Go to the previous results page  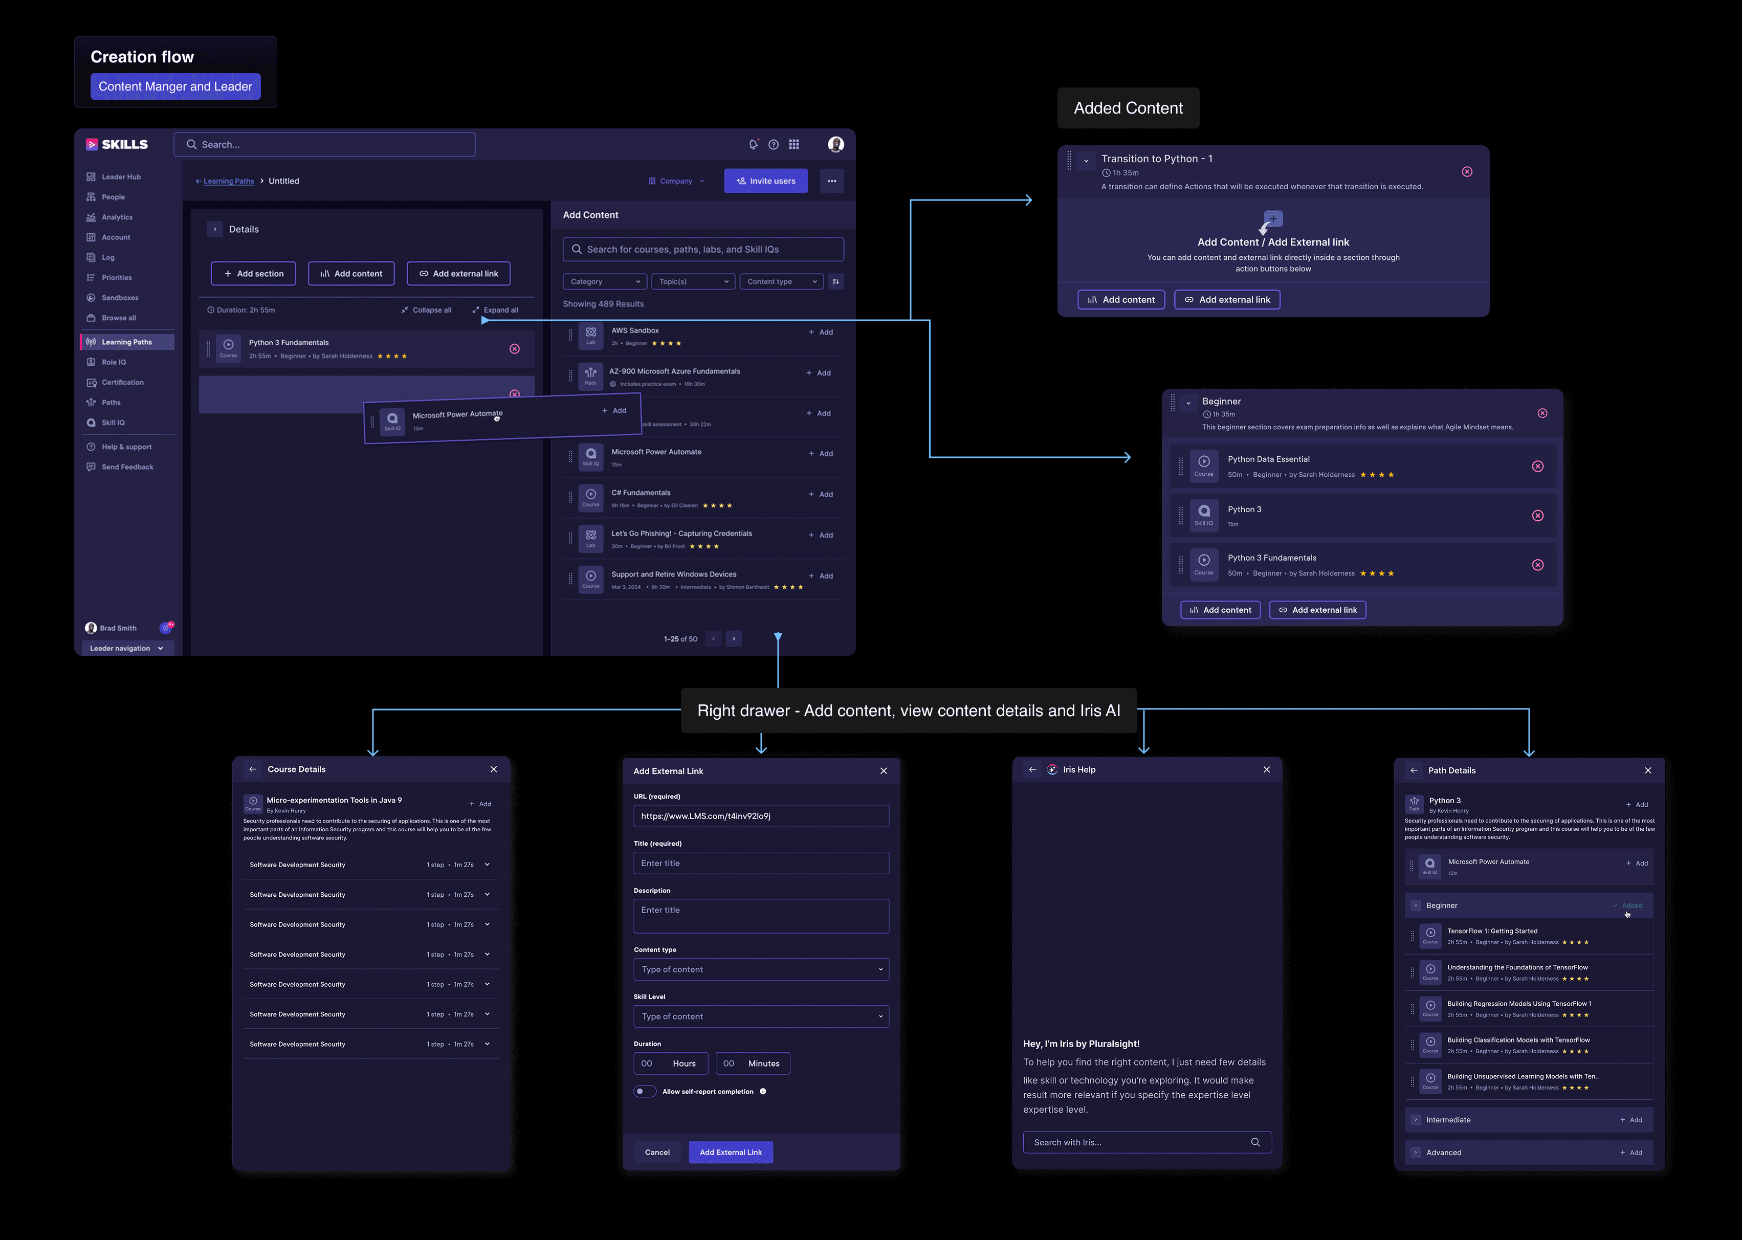[713, 639]
